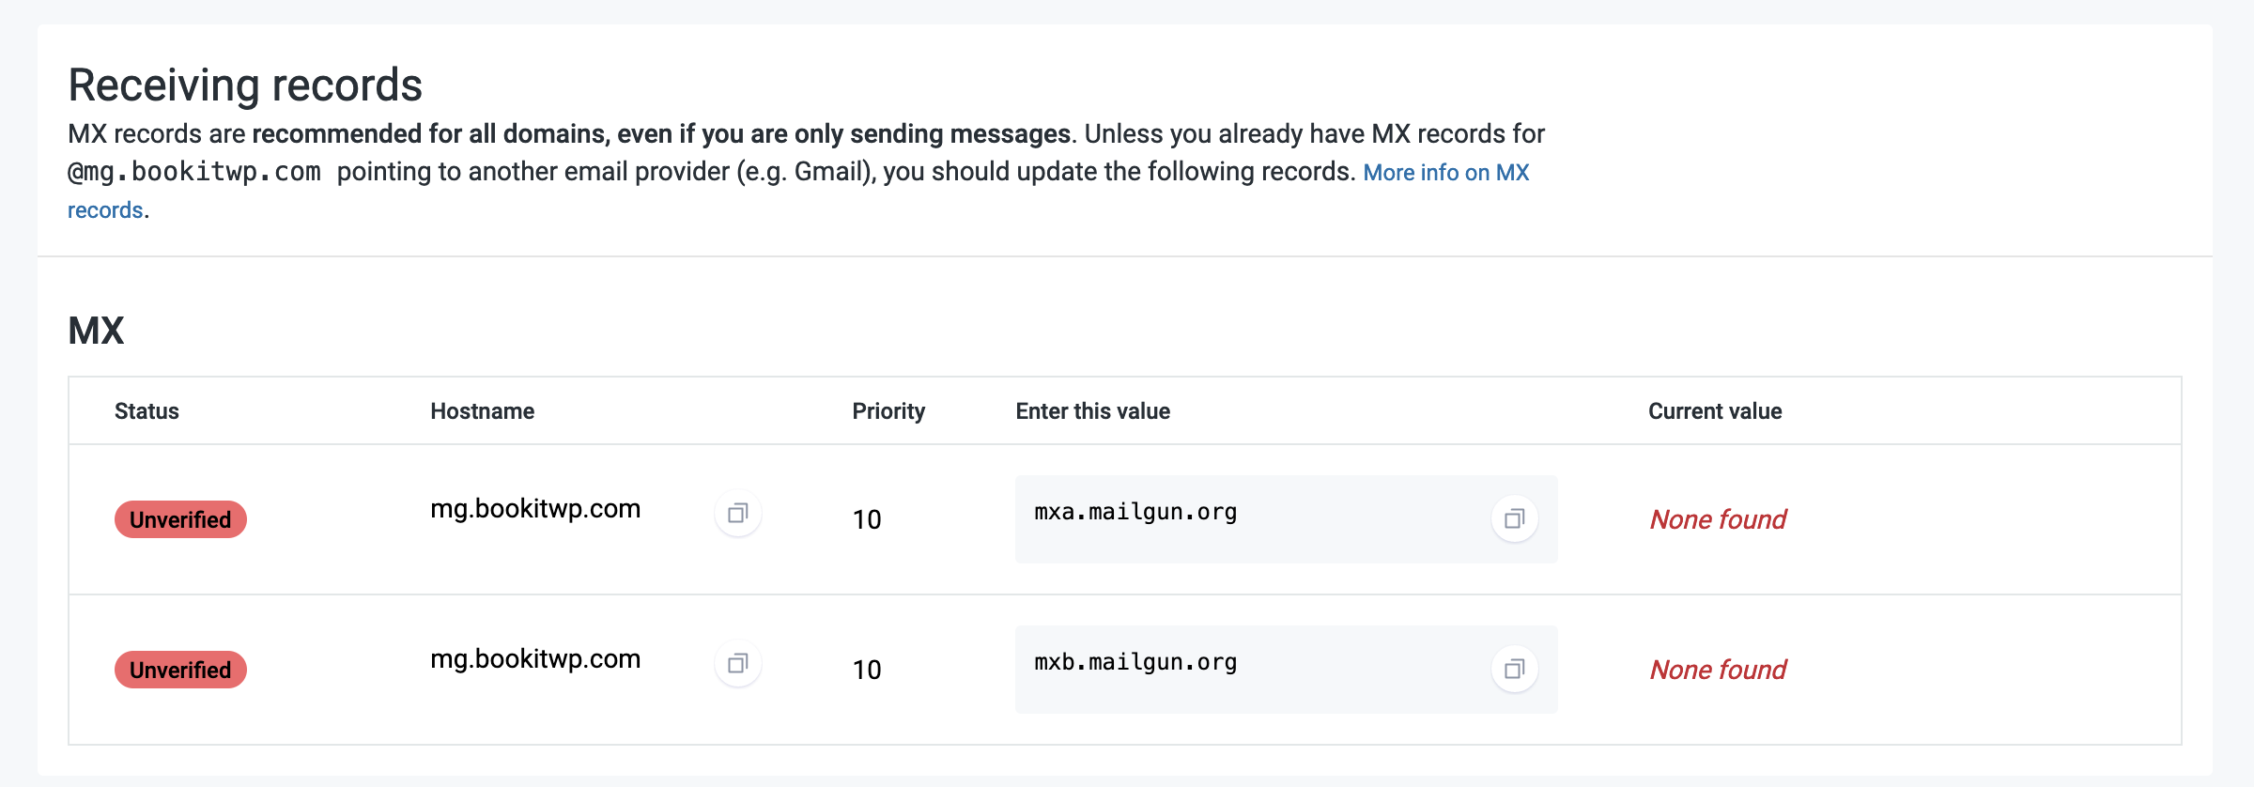Click the Current value column header

pos(1715,411)
